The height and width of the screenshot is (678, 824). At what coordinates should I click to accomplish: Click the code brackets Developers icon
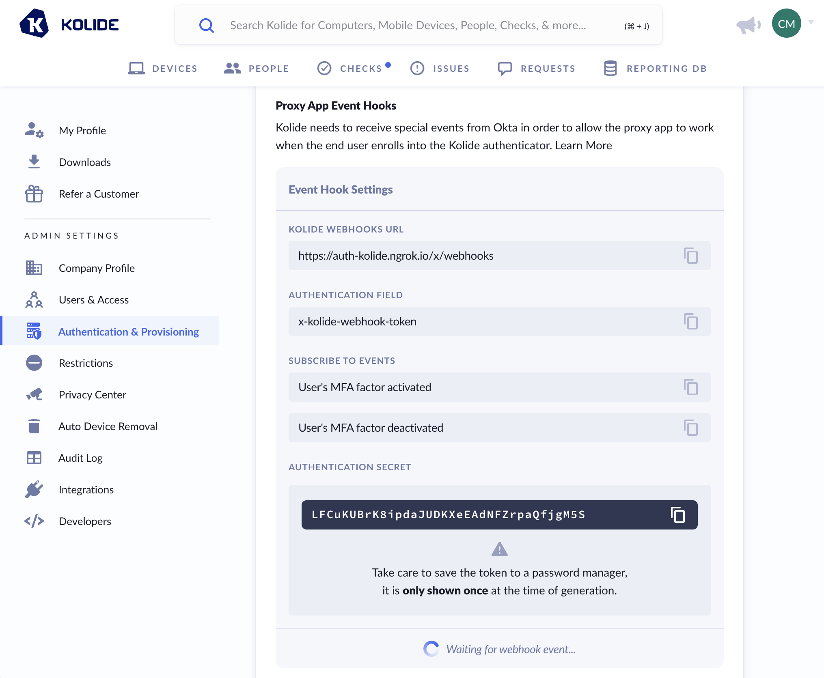(x=34, y=521)
